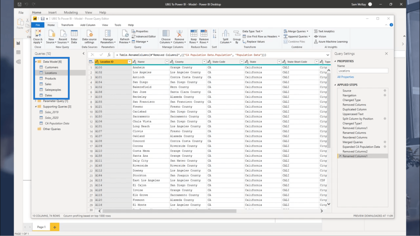The height and width of the screenshot is (236, 420).
Task: Click Replace Values in Transform group
Action: [253, 42]
